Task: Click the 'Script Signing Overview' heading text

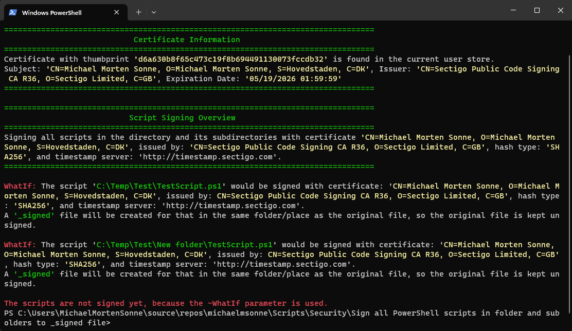Action: (182, 118)
